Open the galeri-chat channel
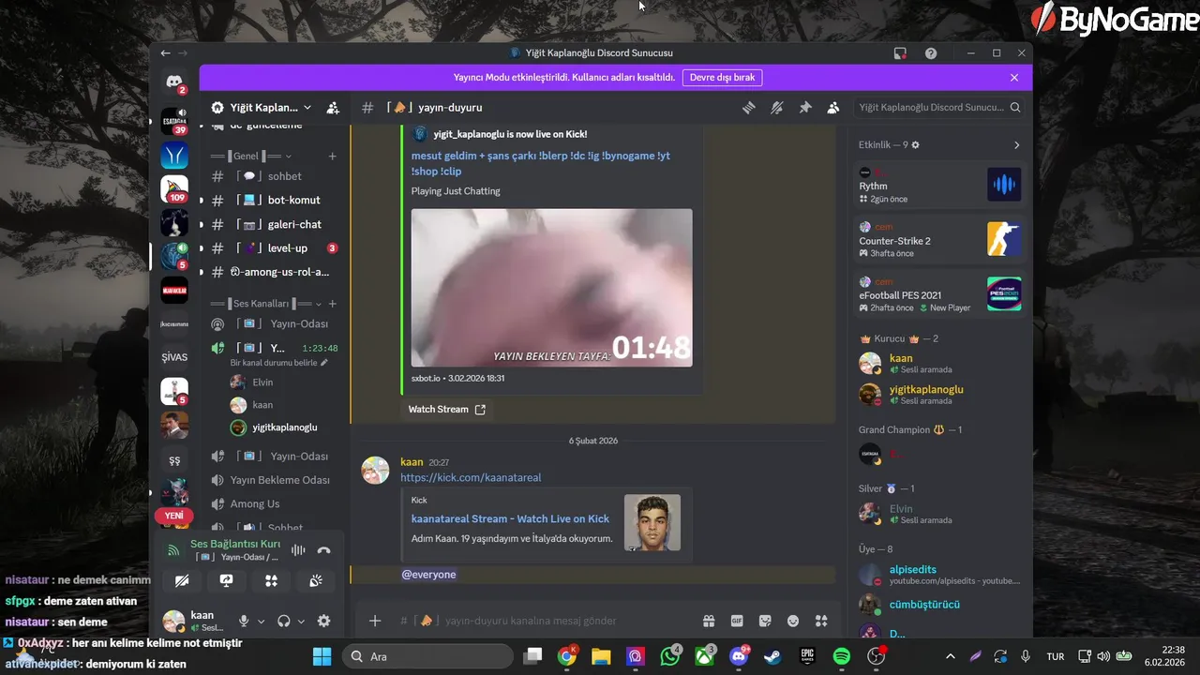This screenshot has width=1200, height=675. 274,224
